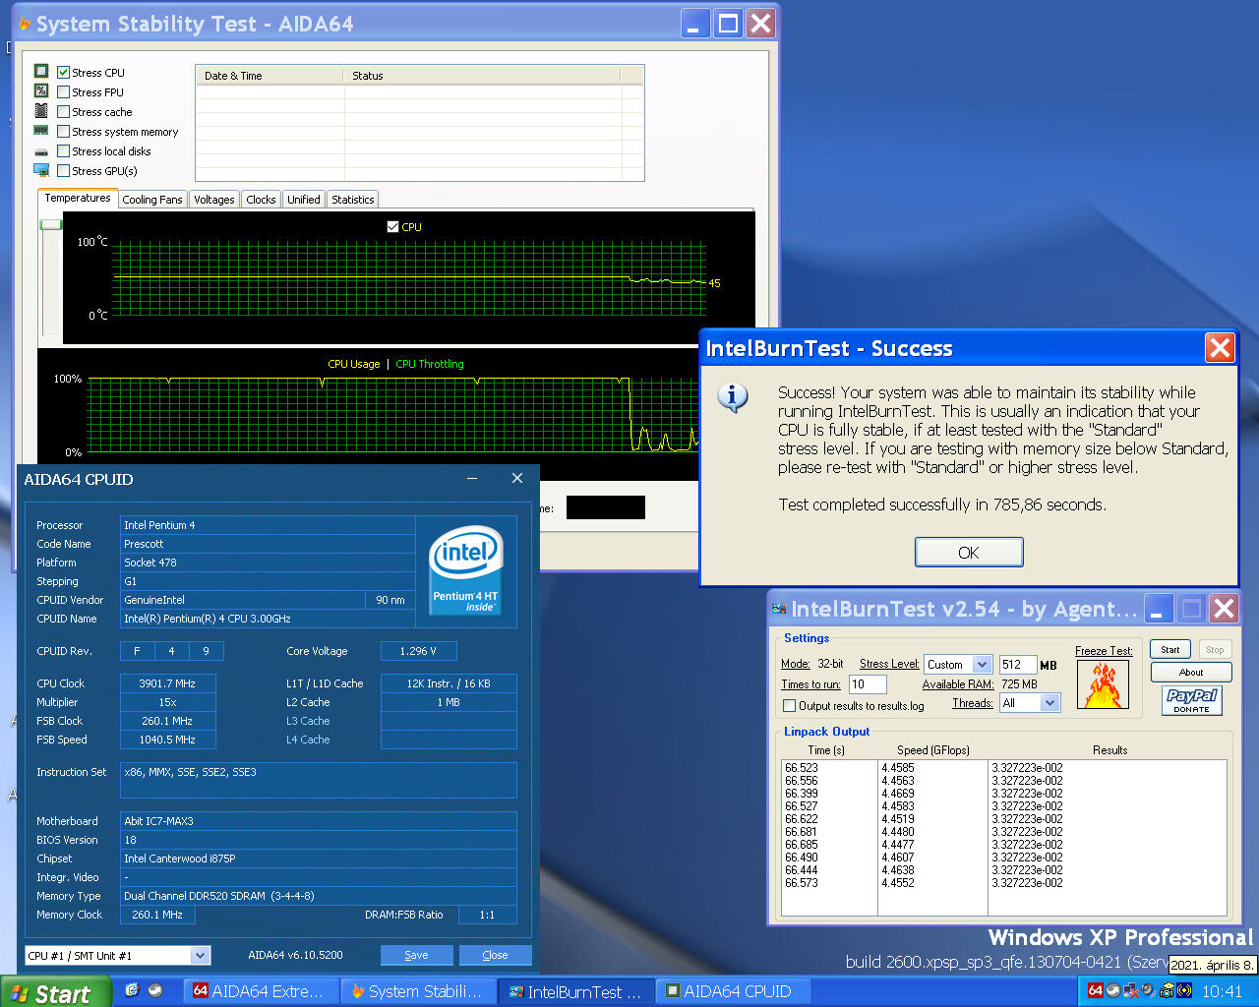Click the CPU Throttling legend label
1259x1007 pixels.
pos(430,364)
